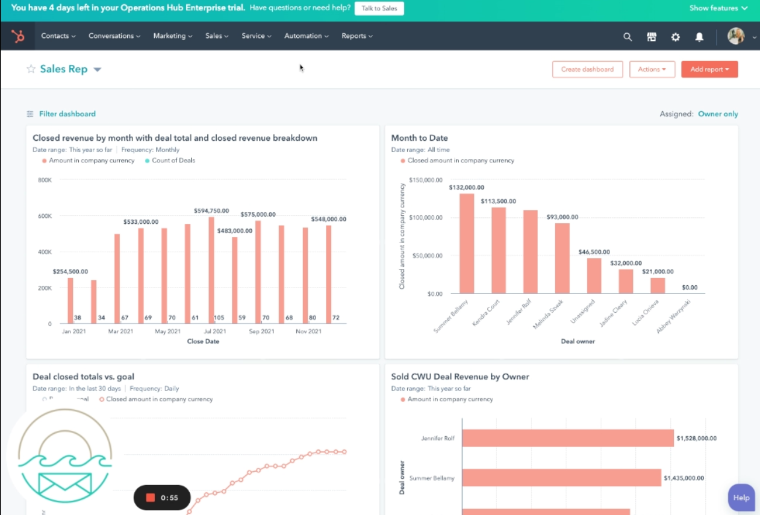Expand the Sales Rep dashboard switcher

[98, 70]
